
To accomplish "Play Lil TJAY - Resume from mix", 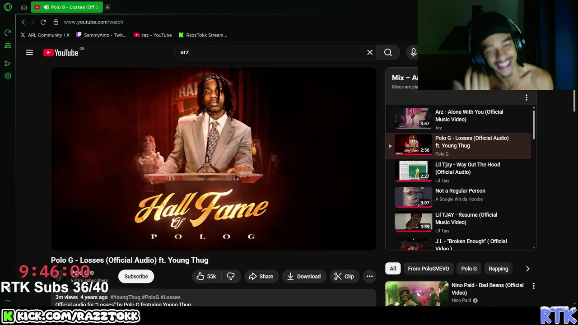I will [458, 222].
